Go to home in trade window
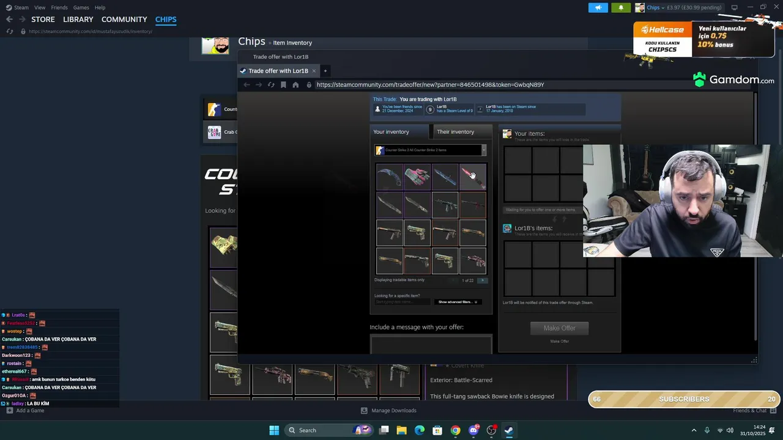The image size is (783, 440). (295, 85)
